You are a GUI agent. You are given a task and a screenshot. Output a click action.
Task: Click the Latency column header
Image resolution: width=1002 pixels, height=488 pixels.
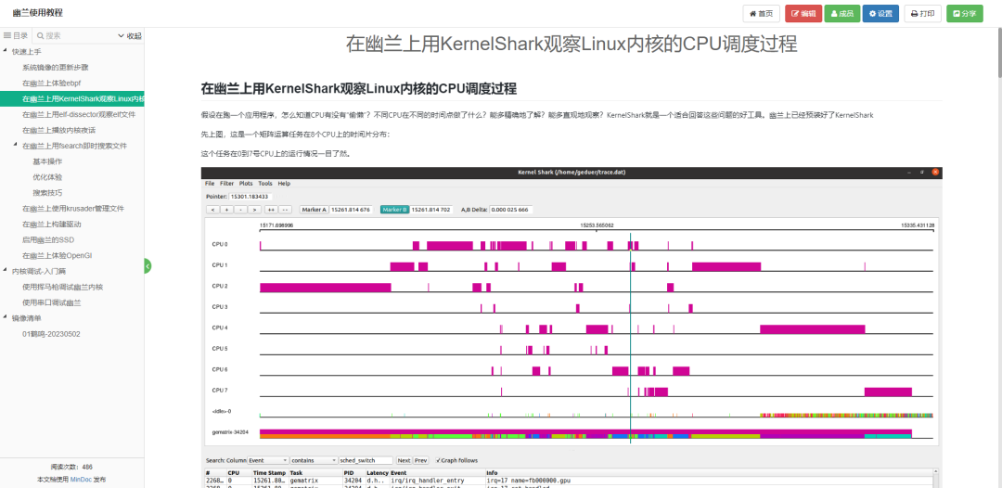coord(378,473)
